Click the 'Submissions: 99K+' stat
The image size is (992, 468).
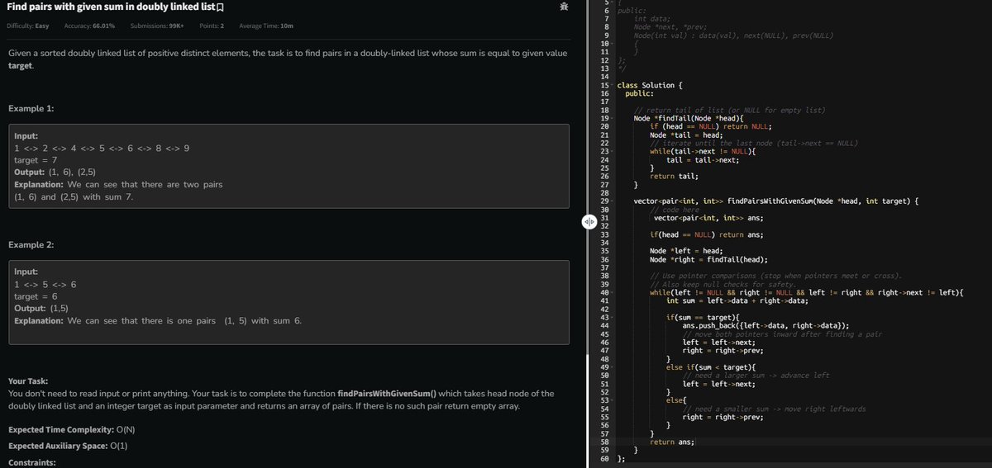coord(157,26)
